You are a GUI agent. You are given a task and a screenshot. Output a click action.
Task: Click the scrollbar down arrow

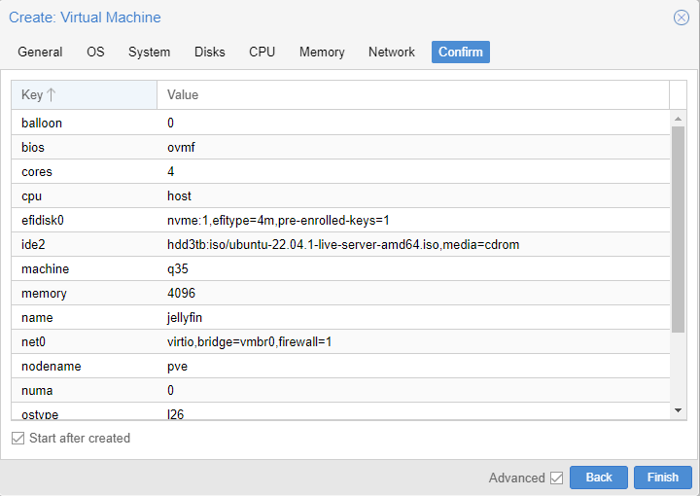678,410
